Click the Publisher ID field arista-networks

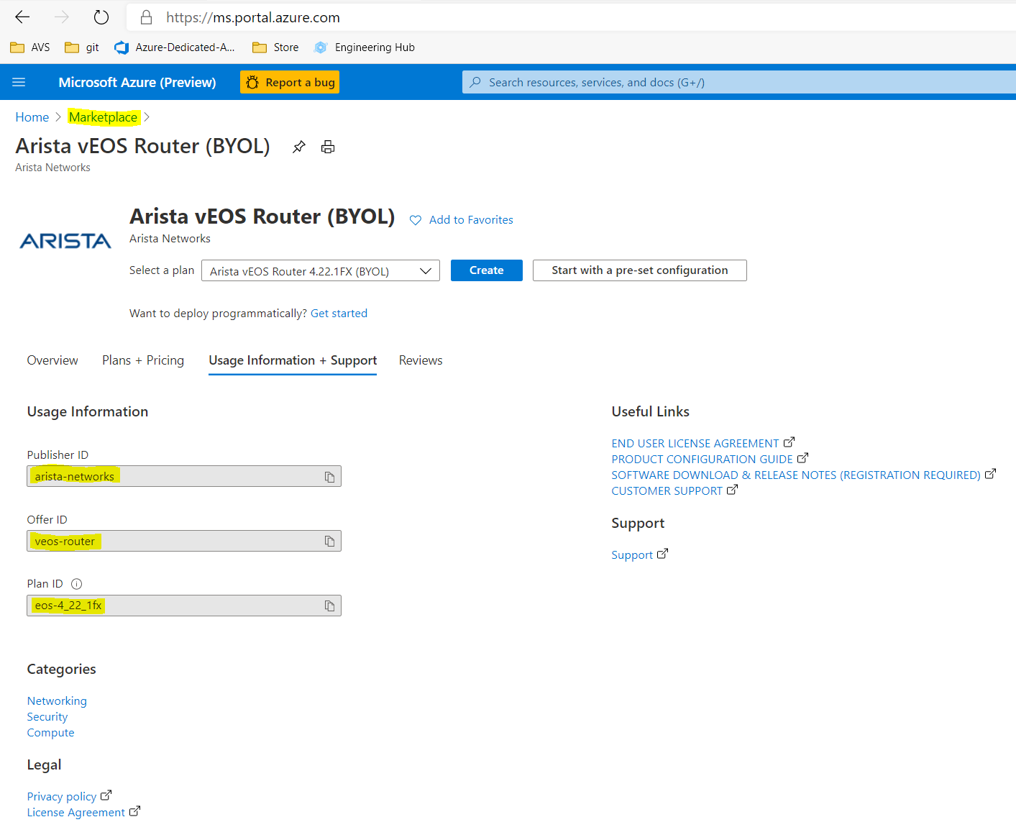(x=184, y=476)
